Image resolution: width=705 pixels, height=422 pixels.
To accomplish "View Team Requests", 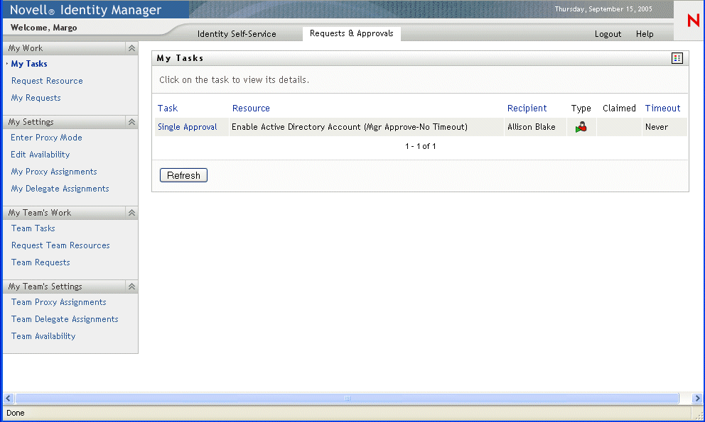I will 41,262.
